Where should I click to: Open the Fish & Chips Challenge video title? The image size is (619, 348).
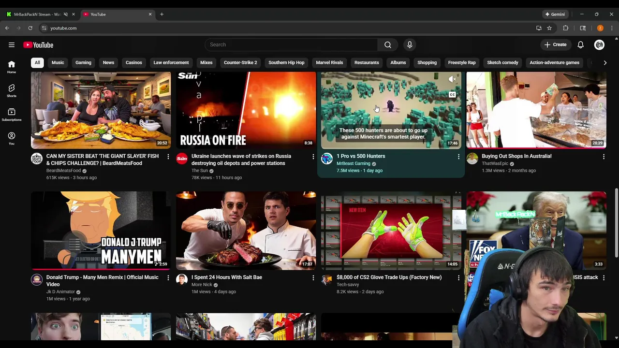point(103,159)
